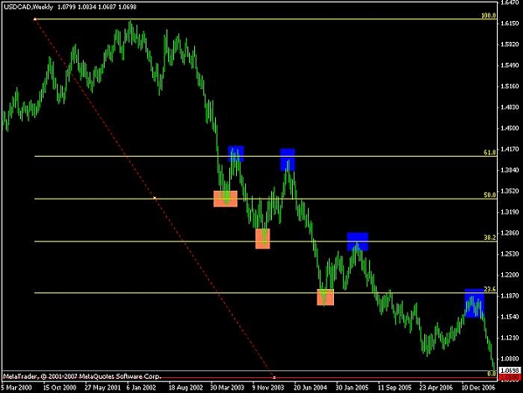The image size is (523, 393).
Task: Select the 61.8 Fibonacci level label
Action: coord(490,153)
